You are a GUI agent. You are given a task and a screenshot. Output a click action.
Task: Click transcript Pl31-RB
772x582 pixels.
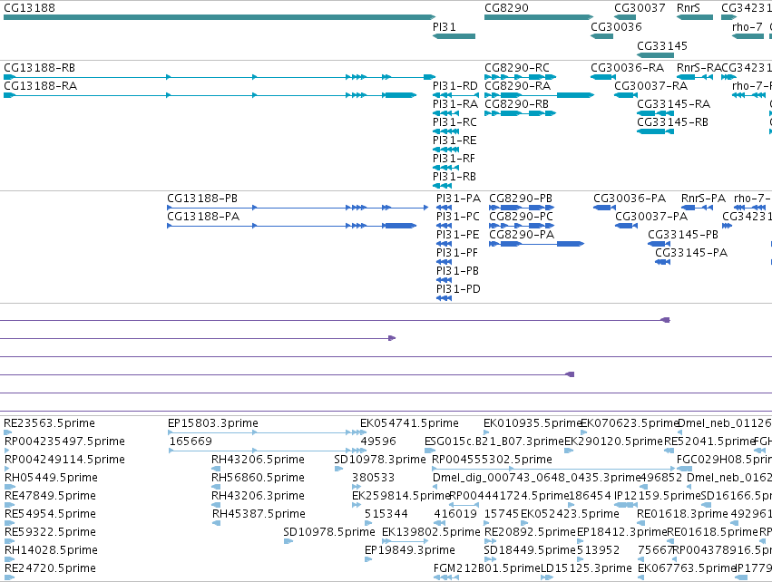click(x=442, y=186)
